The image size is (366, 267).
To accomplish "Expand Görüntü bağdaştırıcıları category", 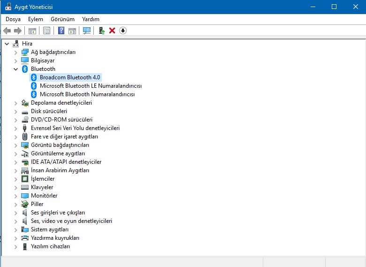I will tap(15, 145).
